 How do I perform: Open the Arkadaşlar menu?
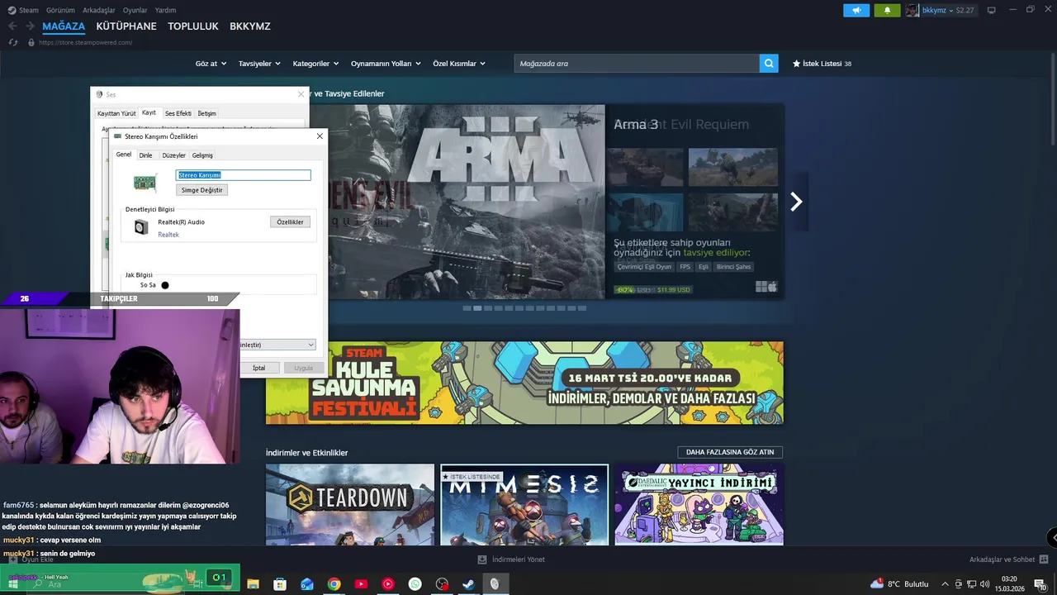click(99, 11)
